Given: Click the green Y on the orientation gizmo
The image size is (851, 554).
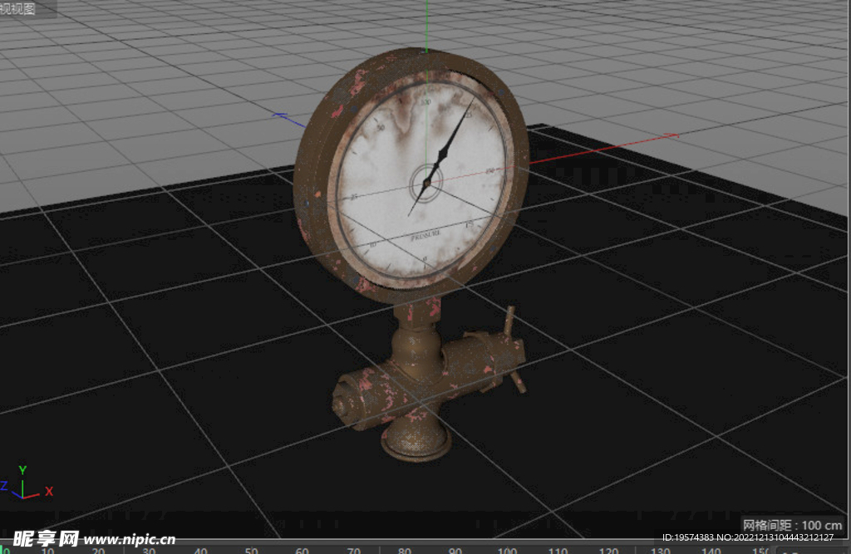Looking at the screenshot, I should [x=23, y=469].
